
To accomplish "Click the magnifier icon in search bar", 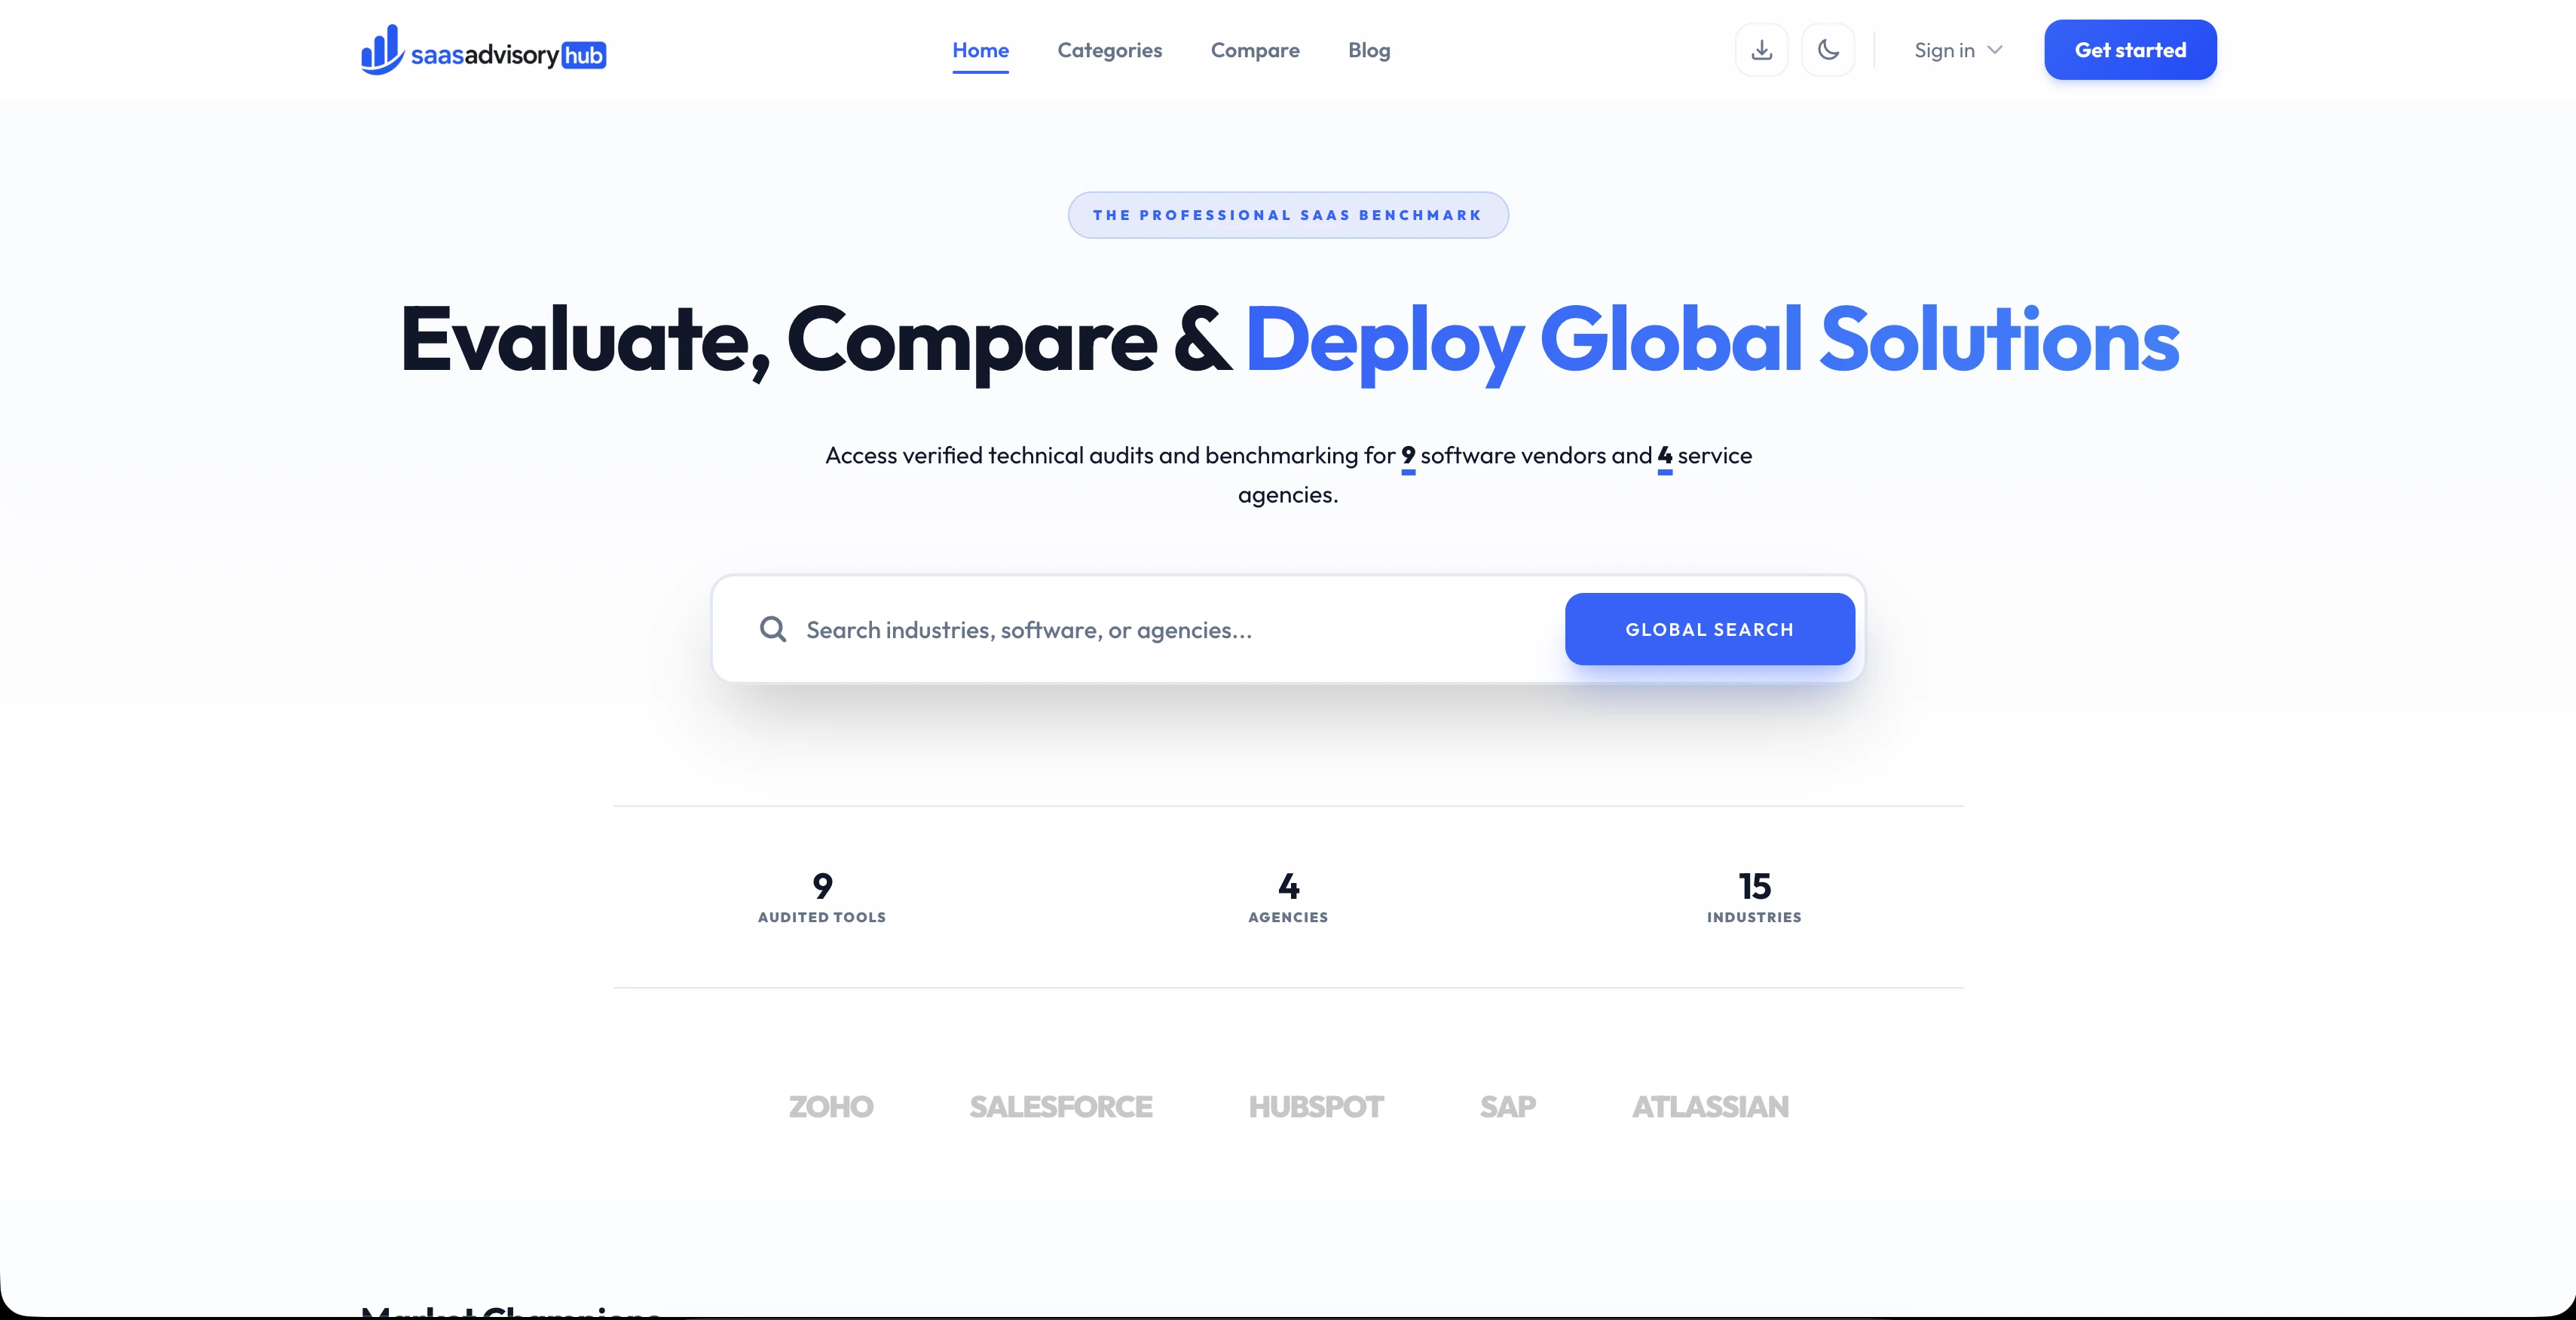I will click(x=772, y=629).
